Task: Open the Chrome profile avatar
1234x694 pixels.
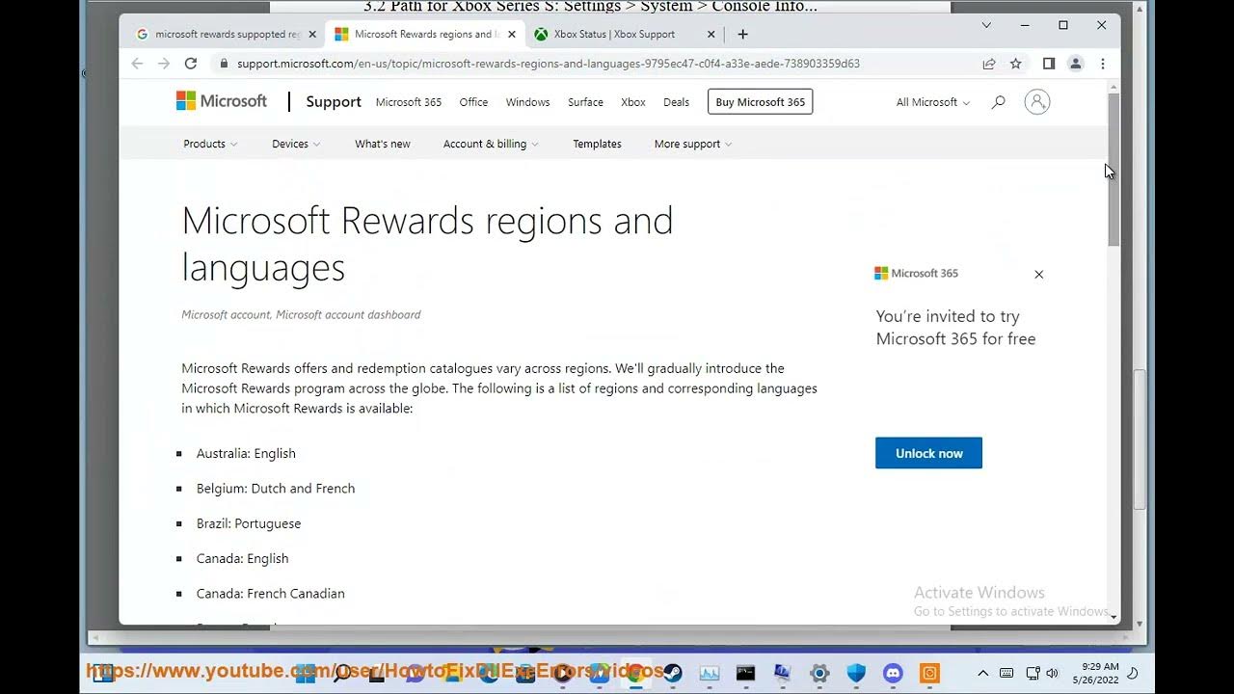Action: 1076,64
